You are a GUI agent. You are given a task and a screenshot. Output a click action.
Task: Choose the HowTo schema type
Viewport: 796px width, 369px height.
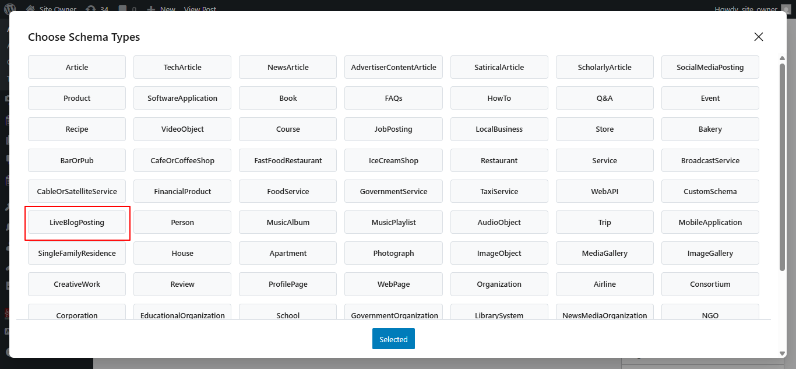(x=499, y=98)
